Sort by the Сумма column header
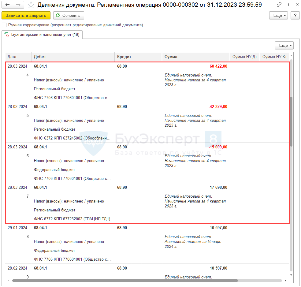This screenshot has height=287, width=301. click(x=196, y=57)
